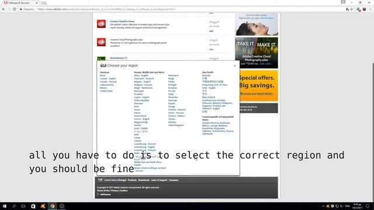
Task: Bookmark the page with the star icon
Action: pos(352,9)
